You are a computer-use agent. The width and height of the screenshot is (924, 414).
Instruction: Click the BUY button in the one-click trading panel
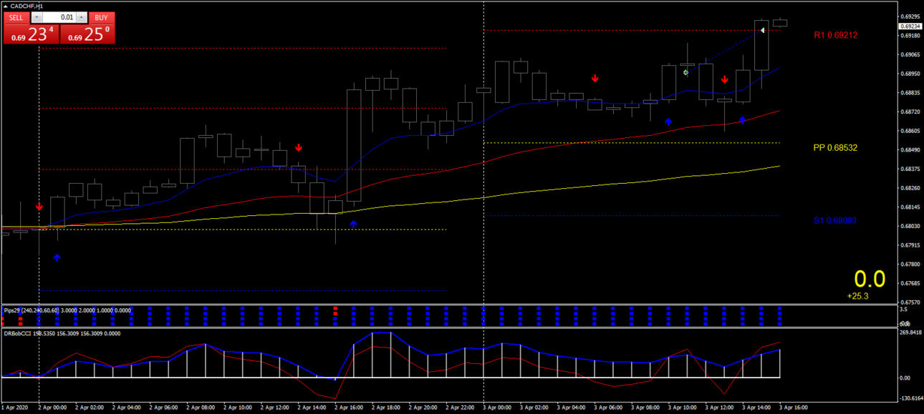(x=102, y=18)
